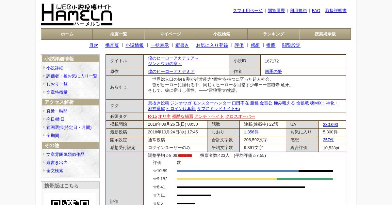Screen dimensions: 392x205
Task: Click the ☆10:89 vote bar
Action: click(x=255, y=171)
